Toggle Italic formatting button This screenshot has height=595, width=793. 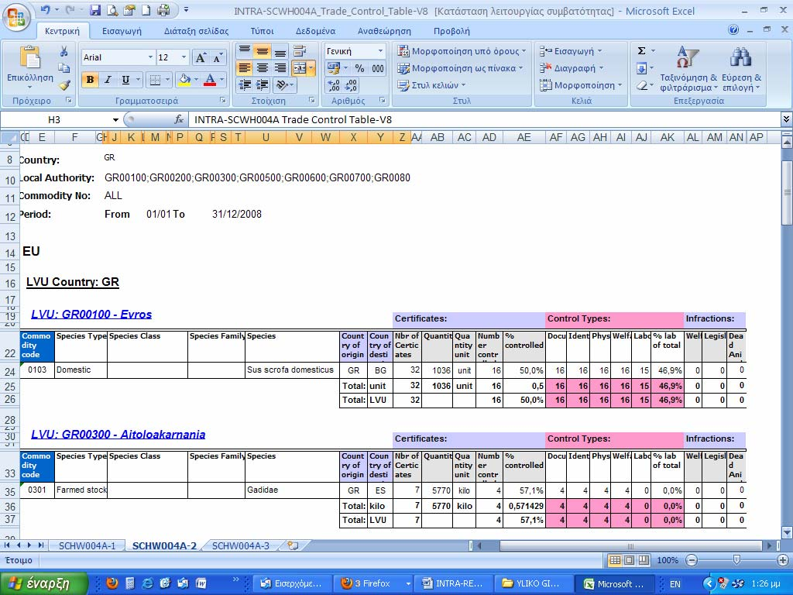coord(108,80)
